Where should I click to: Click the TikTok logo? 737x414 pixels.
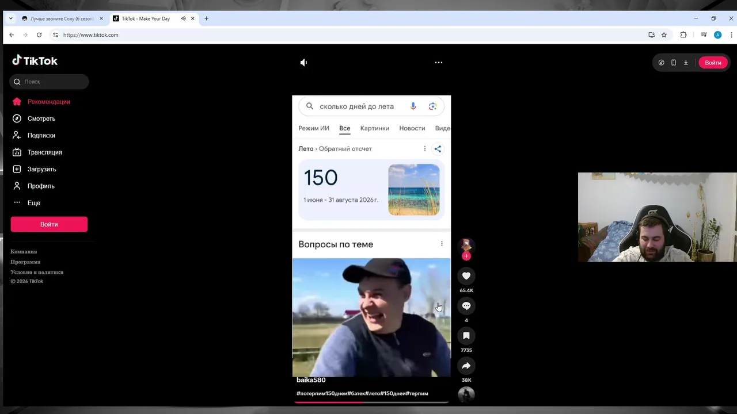point(35,60)
